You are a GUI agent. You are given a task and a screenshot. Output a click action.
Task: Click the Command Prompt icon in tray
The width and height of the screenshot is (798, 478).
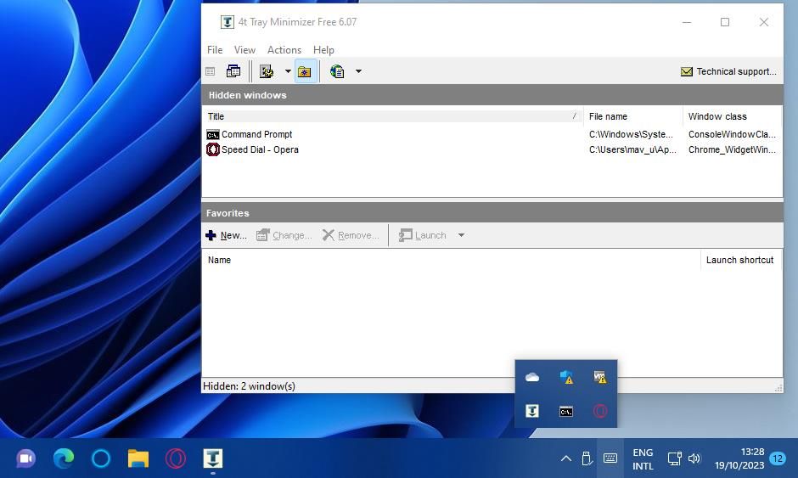tap(566, 412)
